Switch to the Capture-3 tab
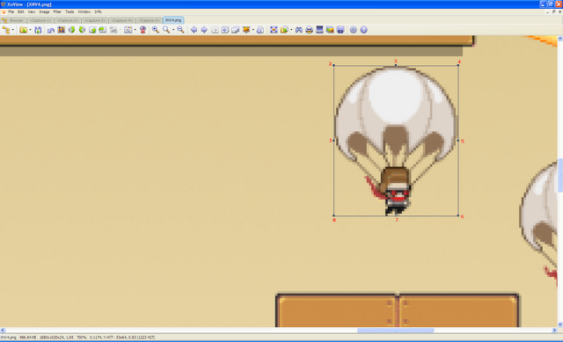 tap(95, 20)
